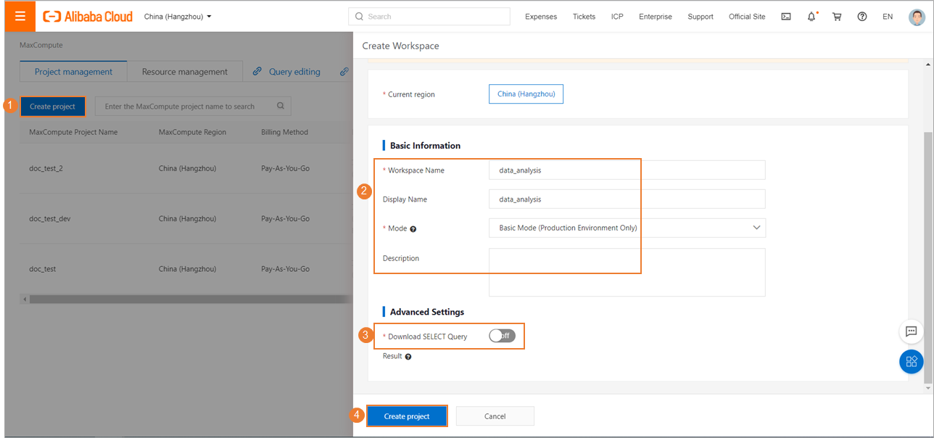This screenshot has height=438, width=934.
Task: Open the hamburger navigation menu
Action: 20,16
